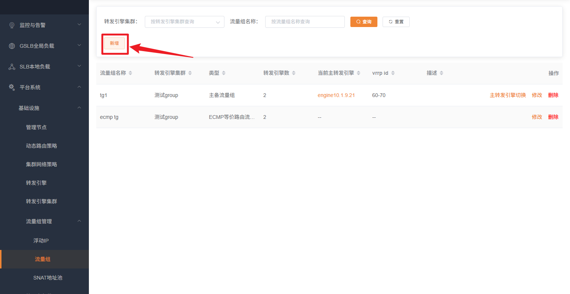The height and width of the screenshot is (294, 570).
Task: Focus the 流量组名称 search input field
Action: [304, 22]
